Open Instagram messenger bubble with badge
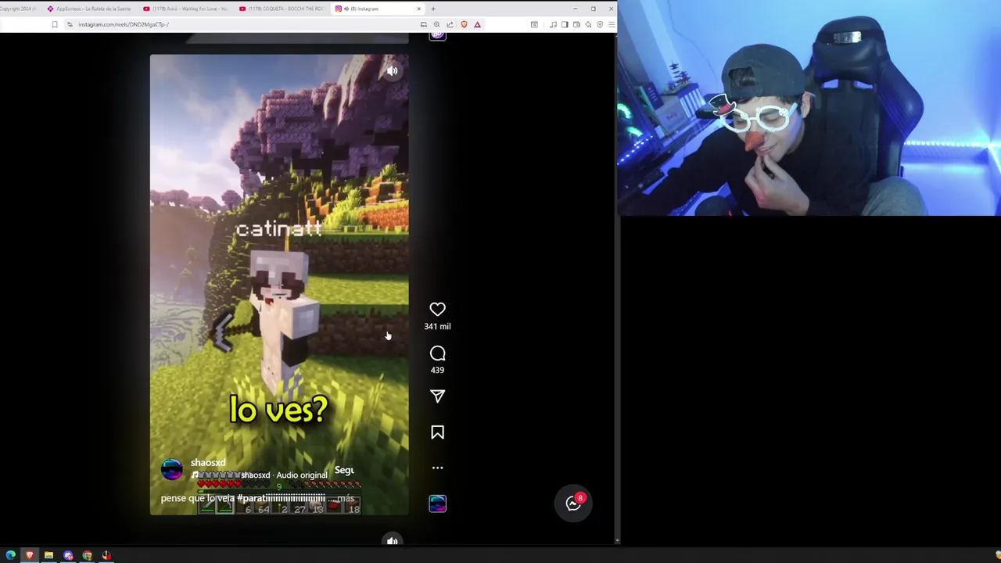 point(573,504)
